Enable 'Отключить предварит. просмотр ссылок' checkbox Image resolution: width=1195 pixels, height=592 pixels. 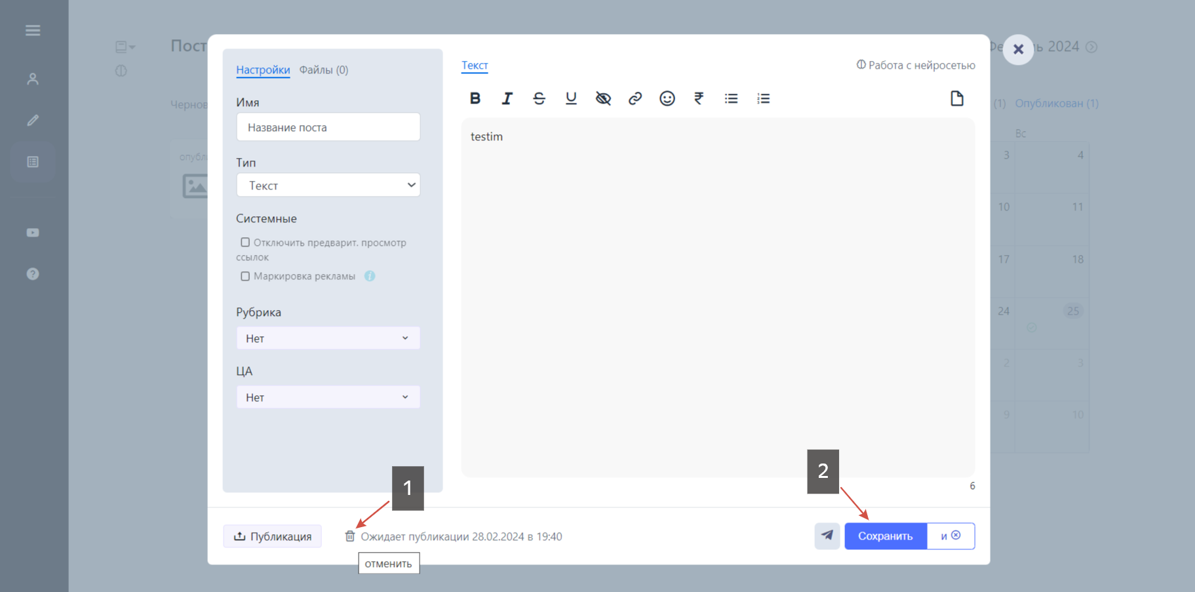click(x=245, y=243)
